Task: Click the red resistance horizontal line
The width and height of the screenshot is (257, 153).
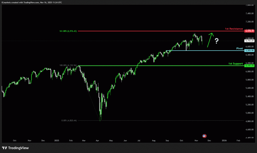Action: [x=151, y=31]
